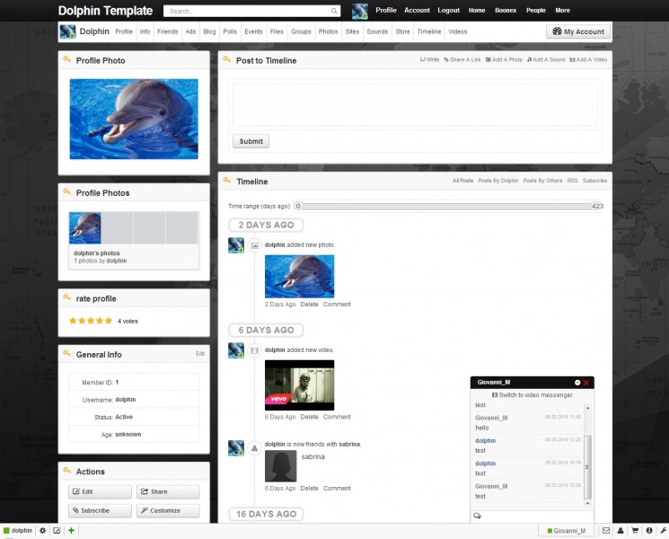This screenshot has width=669, height=539.
Task: Choose 'Add A Photo' in Post to Timeline
Action: tap(504, 60)
